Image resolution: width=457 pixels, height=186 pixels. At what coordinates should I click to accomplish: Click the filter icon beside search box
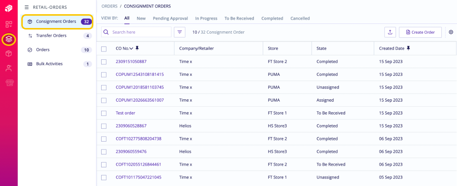pos(180,32)
